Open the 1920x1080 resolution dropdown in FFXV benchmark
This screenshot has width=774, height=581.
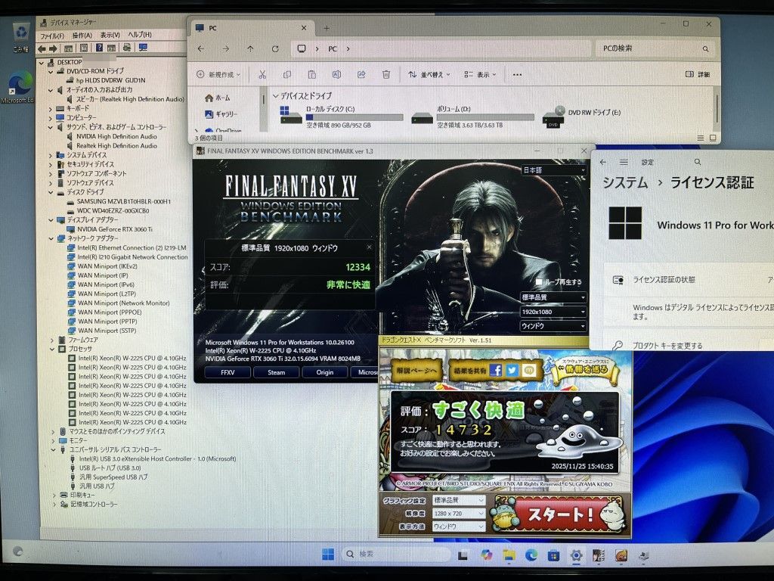coord(553,312)
